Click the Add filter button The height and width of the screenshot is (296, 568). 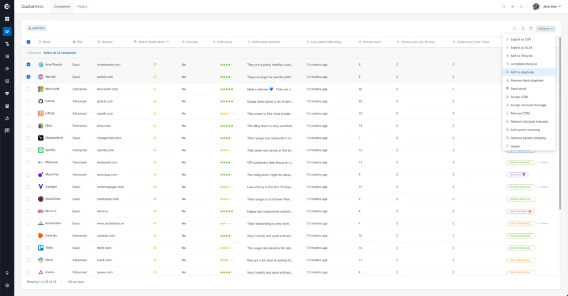(37, 28)
